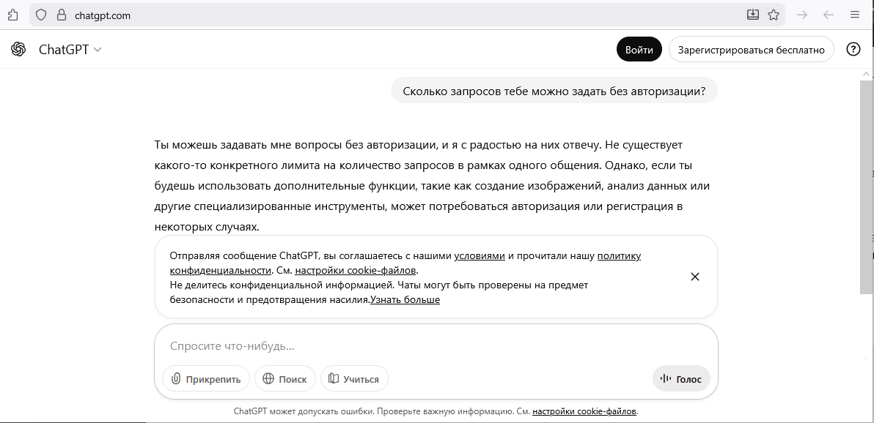Image resolution: width=874 pixels, height=423 pixels.
Task: Bookmark this page with the star icon
Action: point(773,15)
